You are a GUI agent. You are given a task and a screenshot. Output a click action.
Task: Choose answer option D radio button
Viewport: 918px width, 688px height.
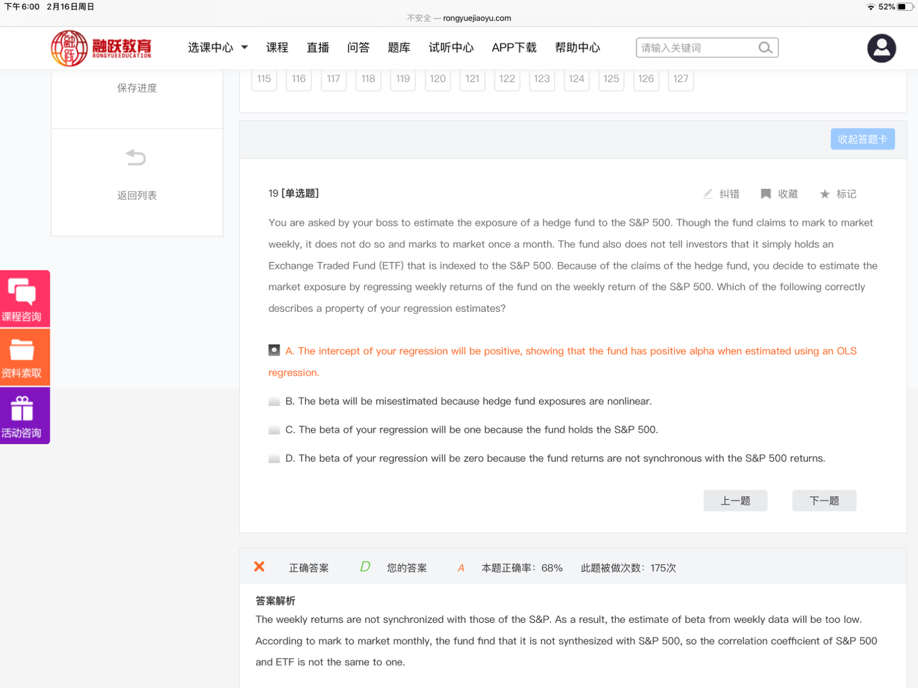click(x=274, y=458)
